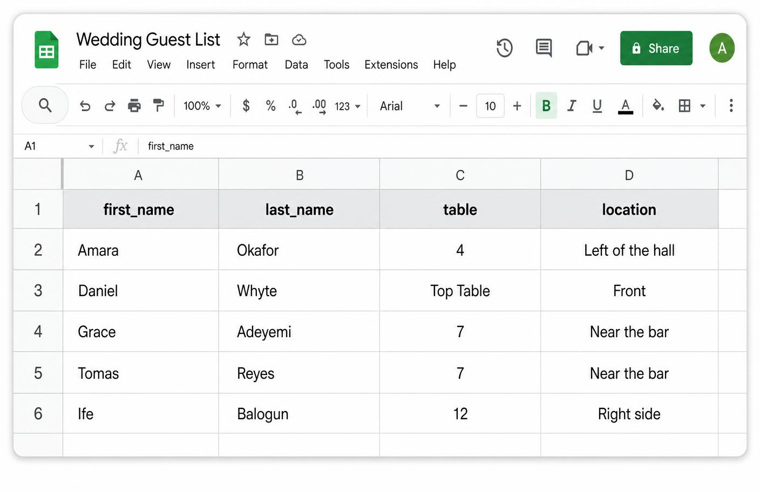Screen dimensions: 760x492
Task: Open the Help menu
Action: tap(444, 65)
